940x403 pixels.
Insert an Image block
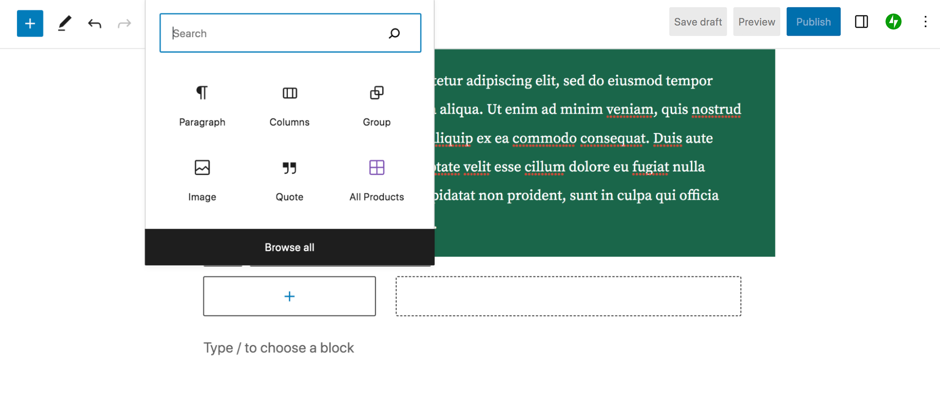click(202, 180)
